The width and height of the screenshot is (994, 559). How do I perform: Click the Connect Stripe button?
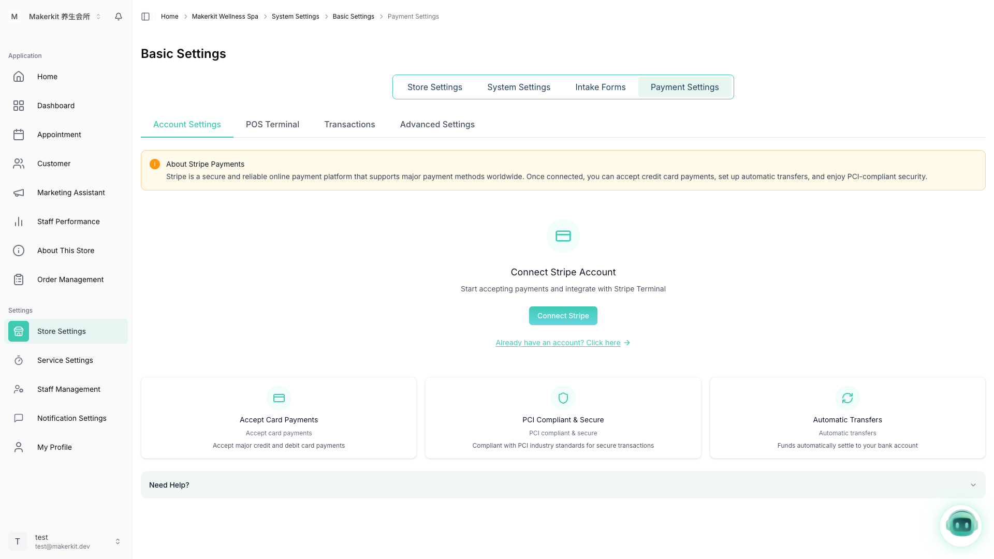click(563, 316)
